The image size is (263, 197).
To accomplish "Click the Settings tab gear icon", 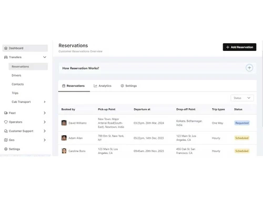I will [x=122, y=86].
